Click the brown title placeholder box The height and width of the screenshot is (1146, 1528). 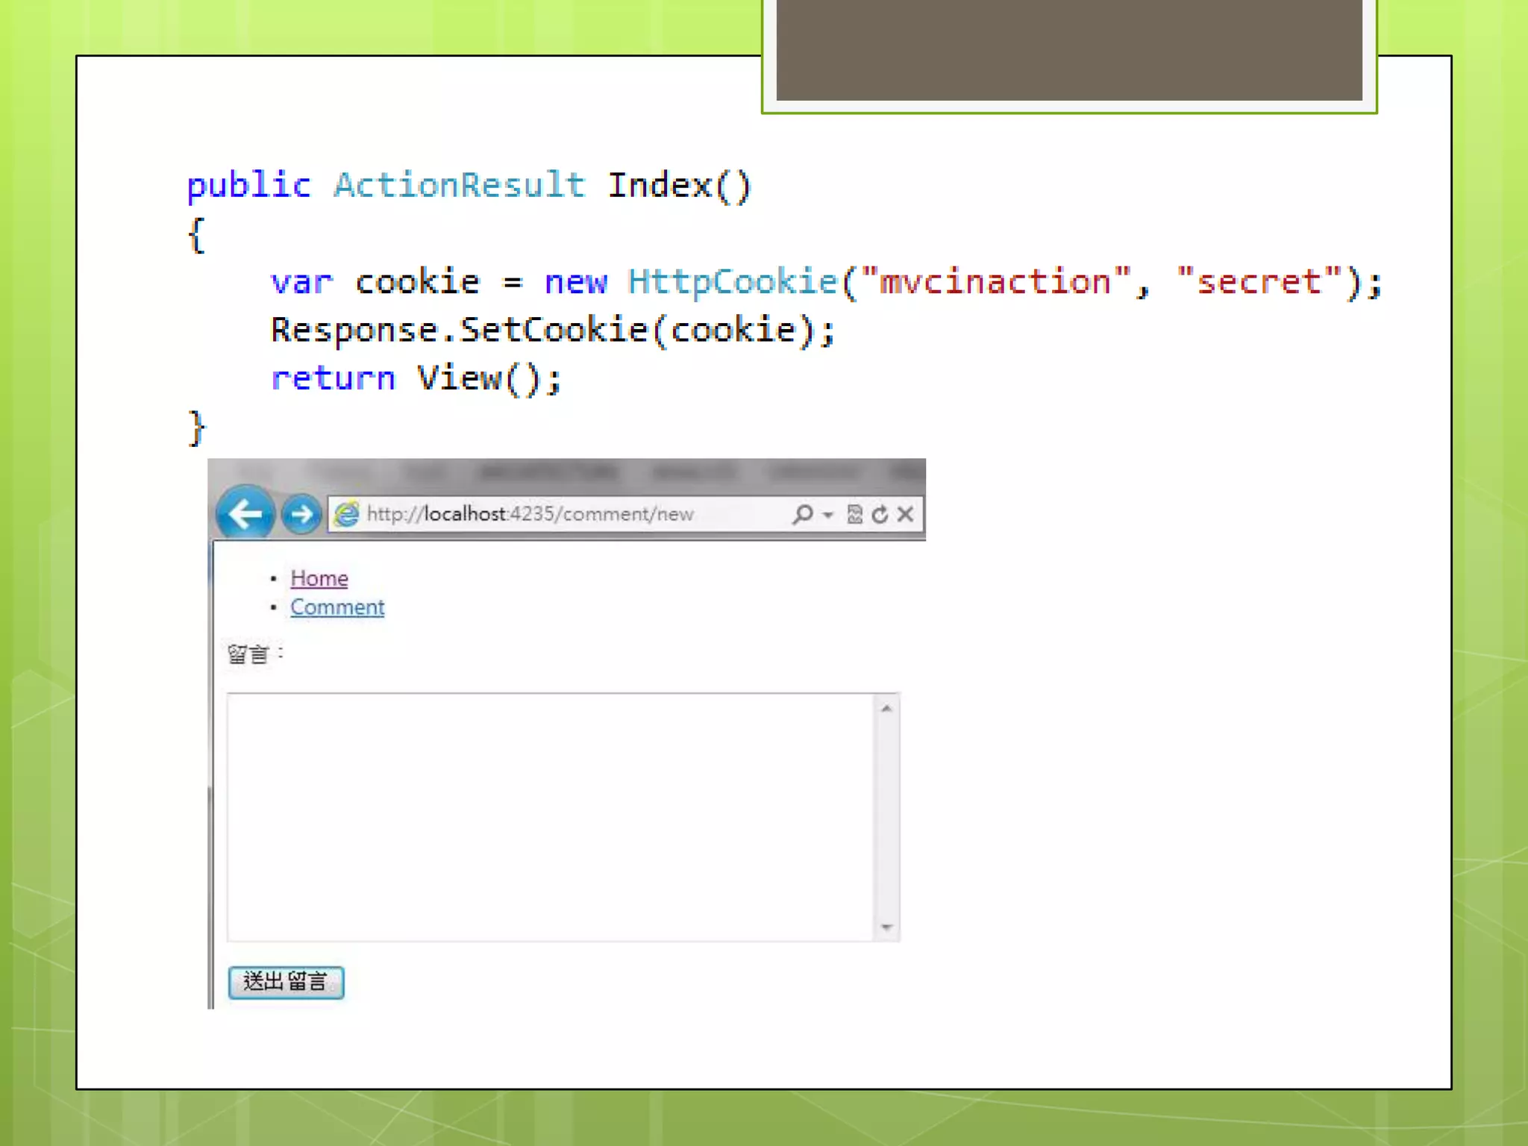(1068, 49)
